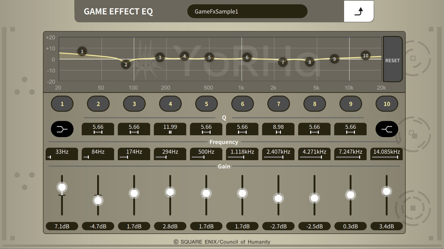Click the 2.8dB gain value label

(170, 226)
